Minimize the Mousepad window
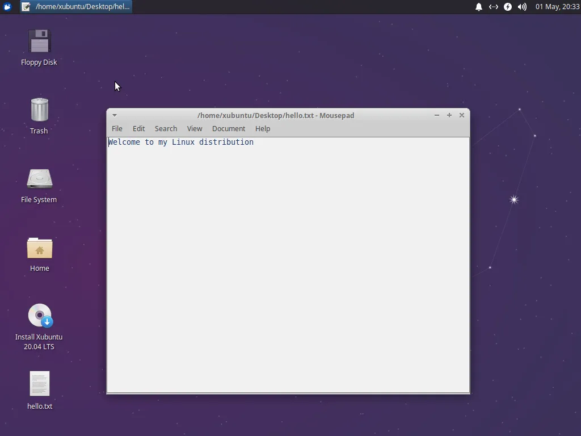The height and width of the screenshot is (436, 581). [x=437, y=115]
